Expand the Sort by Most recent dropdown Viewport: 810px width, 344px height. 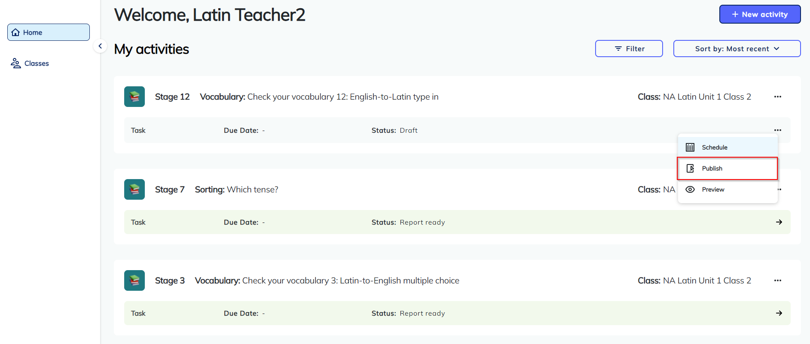click(x=737, y=49)
